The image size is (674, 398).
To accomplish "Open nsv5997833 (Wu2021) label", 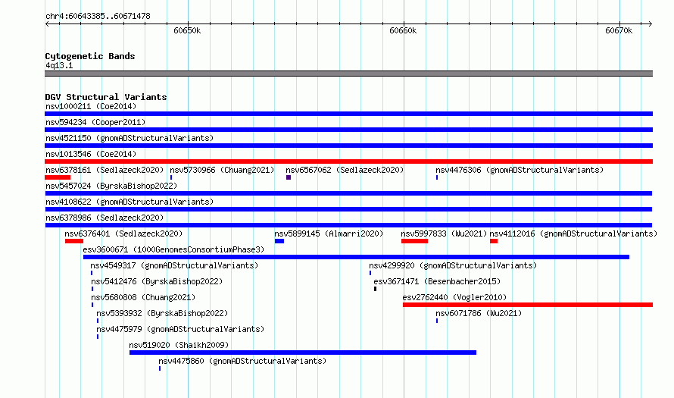I will pyautogui.click(x=444, y=233).
